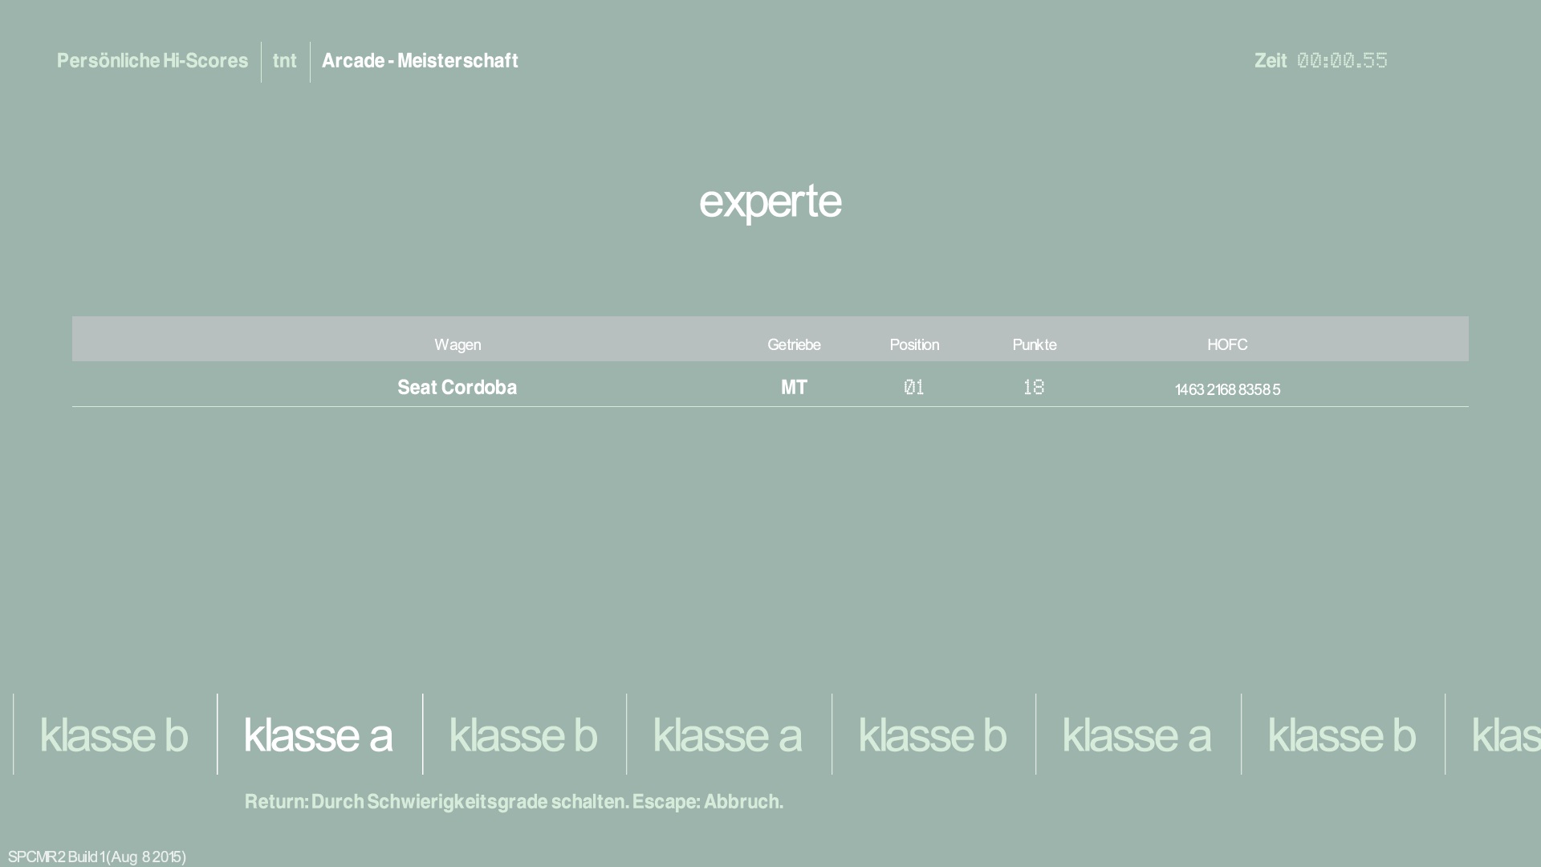Click the Zeit label

[1271, 61]
